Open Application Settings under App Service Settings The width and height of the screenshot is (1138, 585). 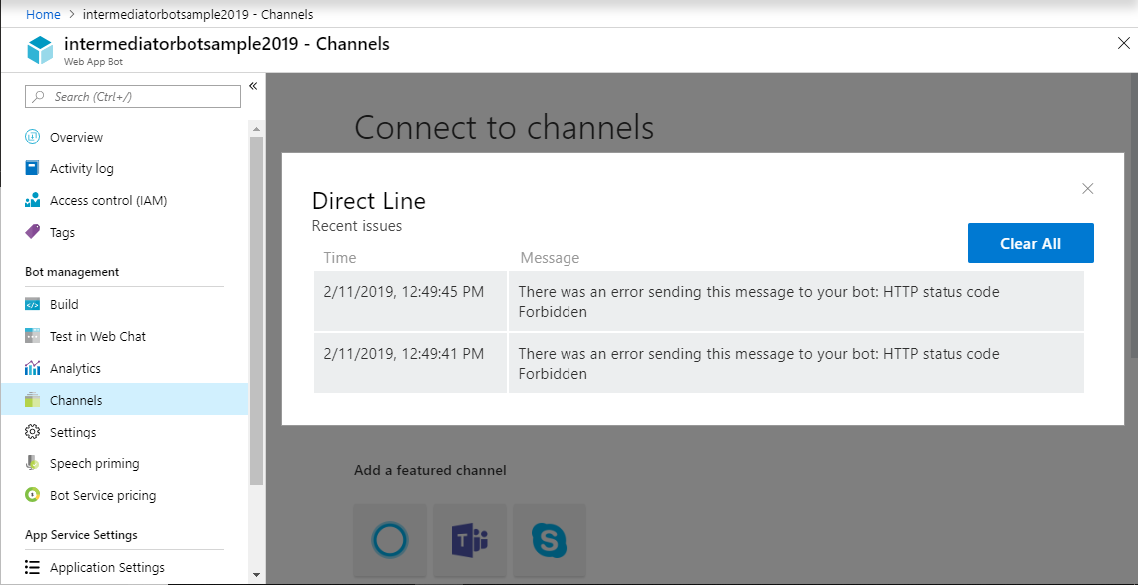[x=107, y=567]
